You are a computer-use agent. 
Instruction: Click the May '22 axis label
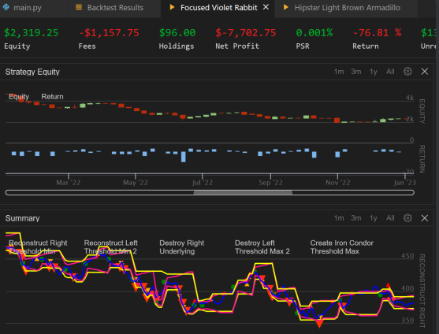click(136, 183)
